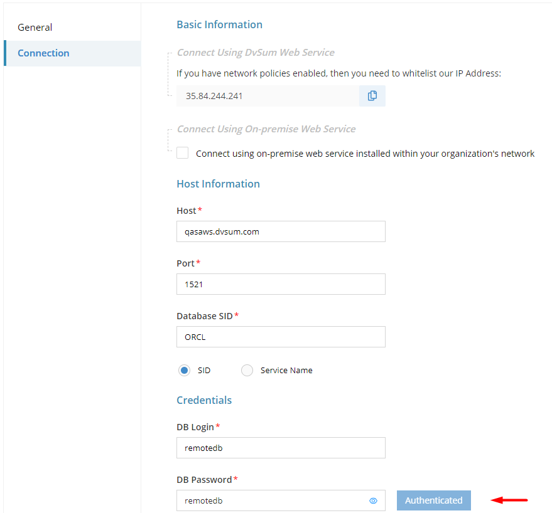
Task: Switch to the Connection tab
Action: click(x=43, y=53)
